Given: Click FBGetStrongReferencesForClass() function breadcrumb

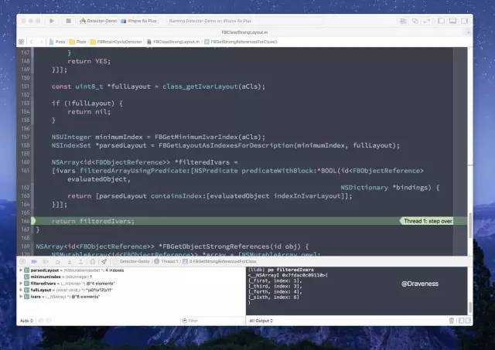Looking at the screenshot, I should (x=241, y=42).
